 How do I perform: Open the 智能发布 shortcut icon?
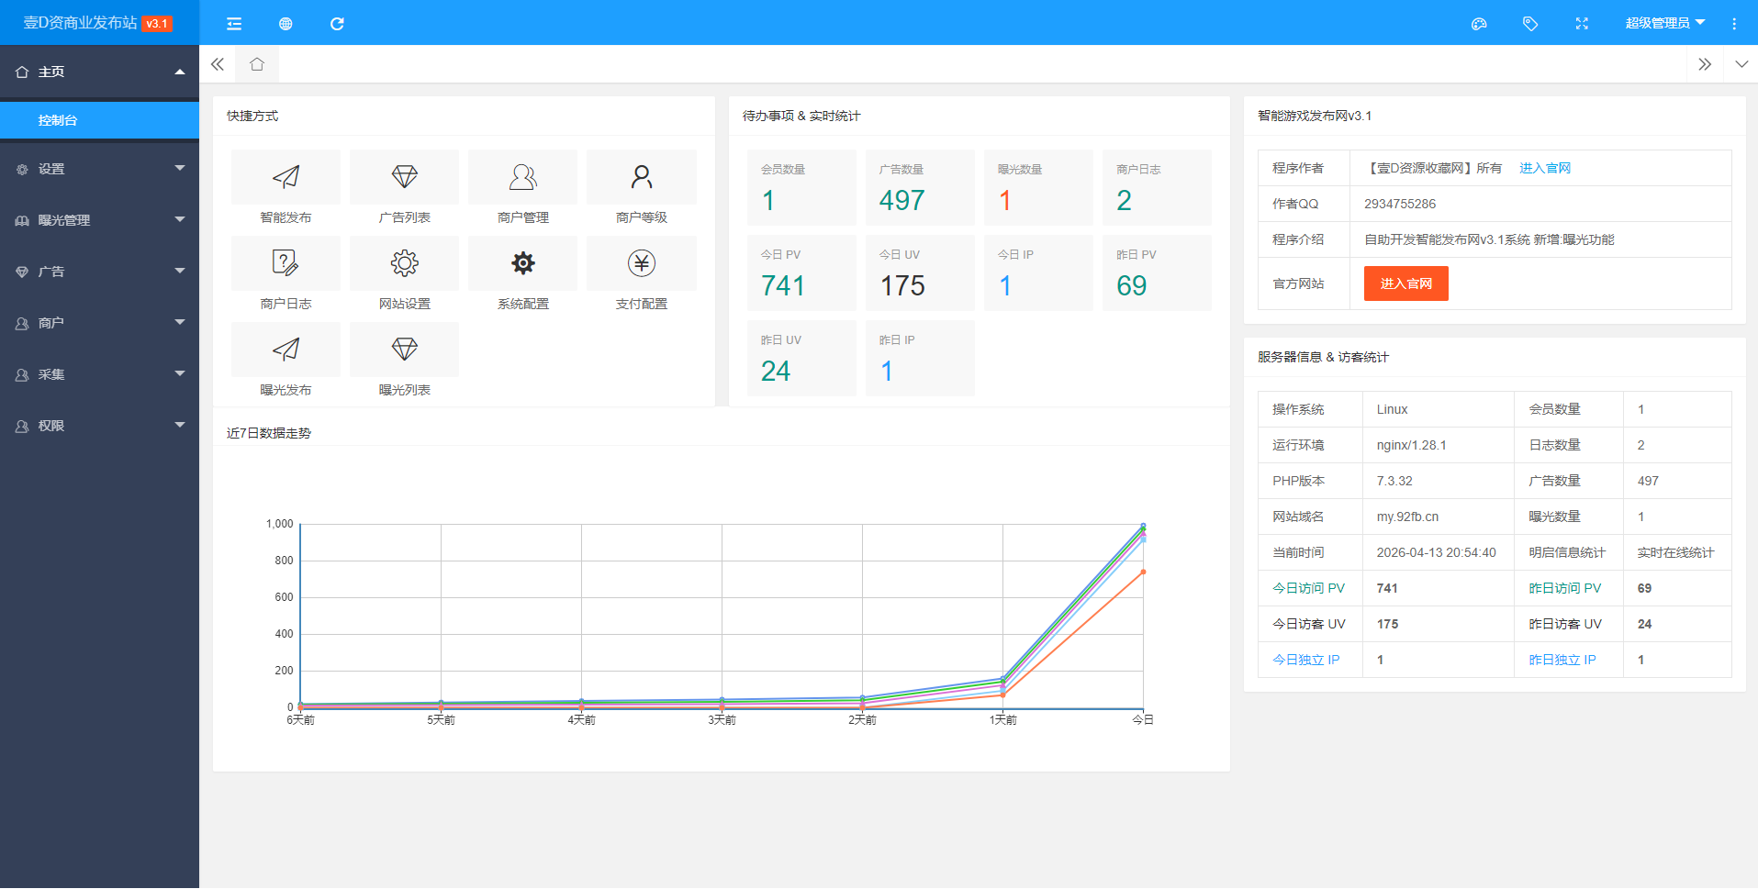[286, 177]
